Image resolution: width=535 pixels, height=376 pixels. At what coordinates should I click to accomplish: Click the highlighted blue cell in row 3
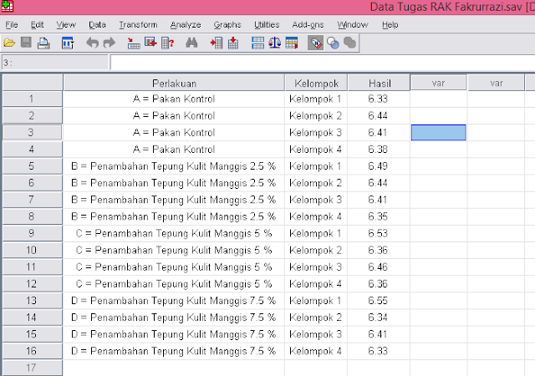click(x=438, y=132)
